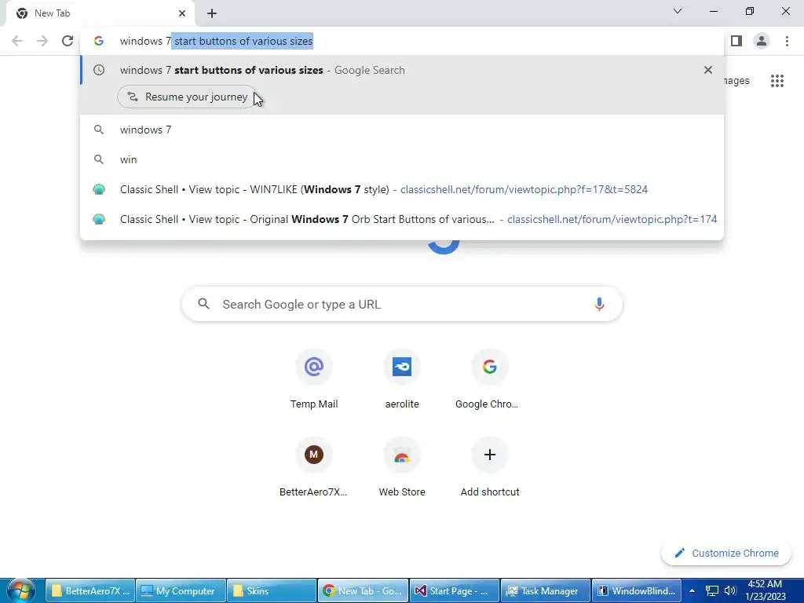Start voice search with the microphone icon
Screen dimensions: 804x603
[x=599, y=304]
